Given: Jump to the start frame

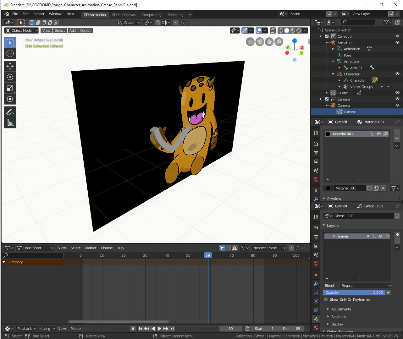Looking at the screenshot, I should pos(141,329).
